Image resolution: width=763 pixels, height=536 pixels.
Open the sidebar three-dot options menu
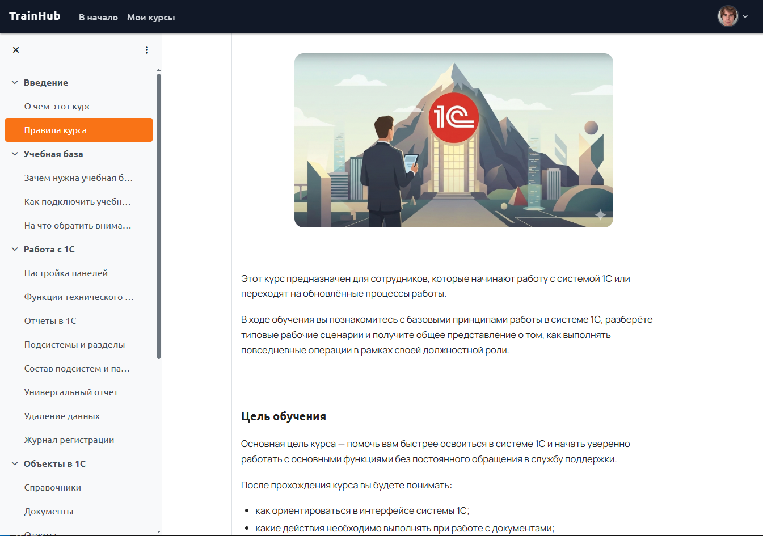[147, 50]
